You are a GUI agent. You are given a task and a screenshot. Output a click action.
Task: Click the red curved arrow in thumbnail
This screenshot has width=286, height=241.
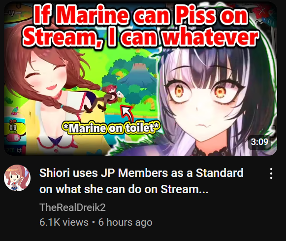click(x=127, y=113)
